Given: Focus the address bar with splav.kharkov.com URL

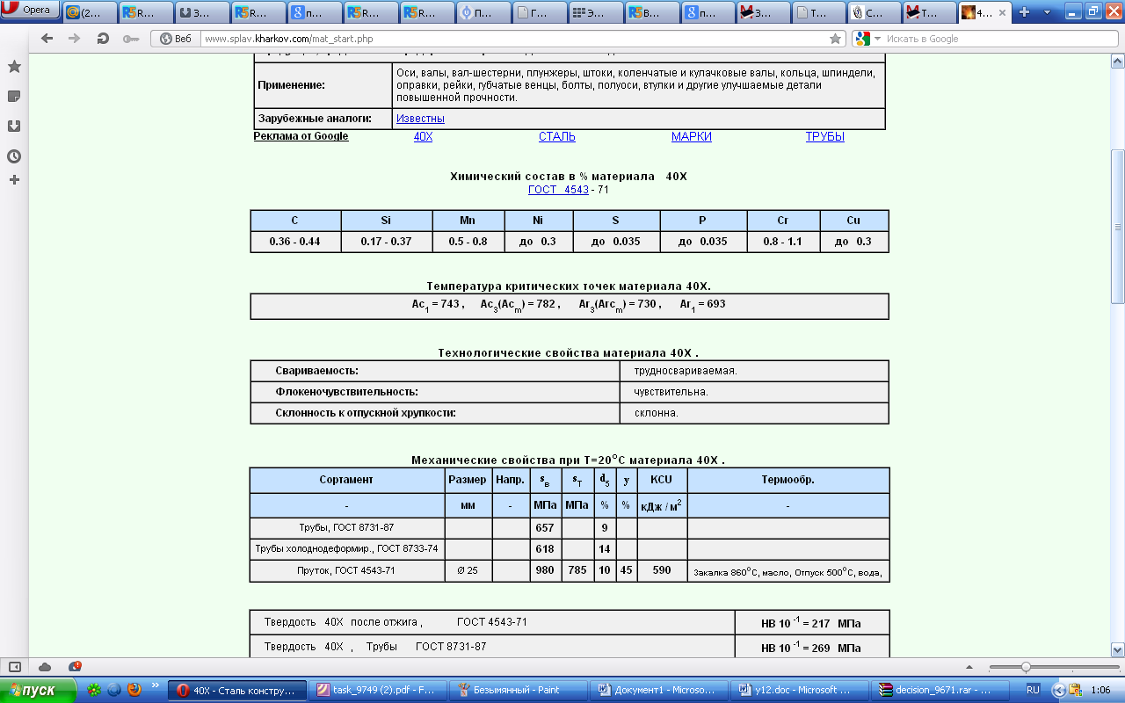Looking at the screenshot, I should tap(514, 39).
